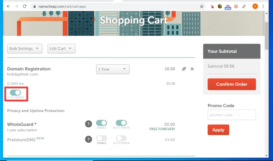Open the gray feather extension icon
This screenshot has height=161, width=273.
tap(244, 6)
